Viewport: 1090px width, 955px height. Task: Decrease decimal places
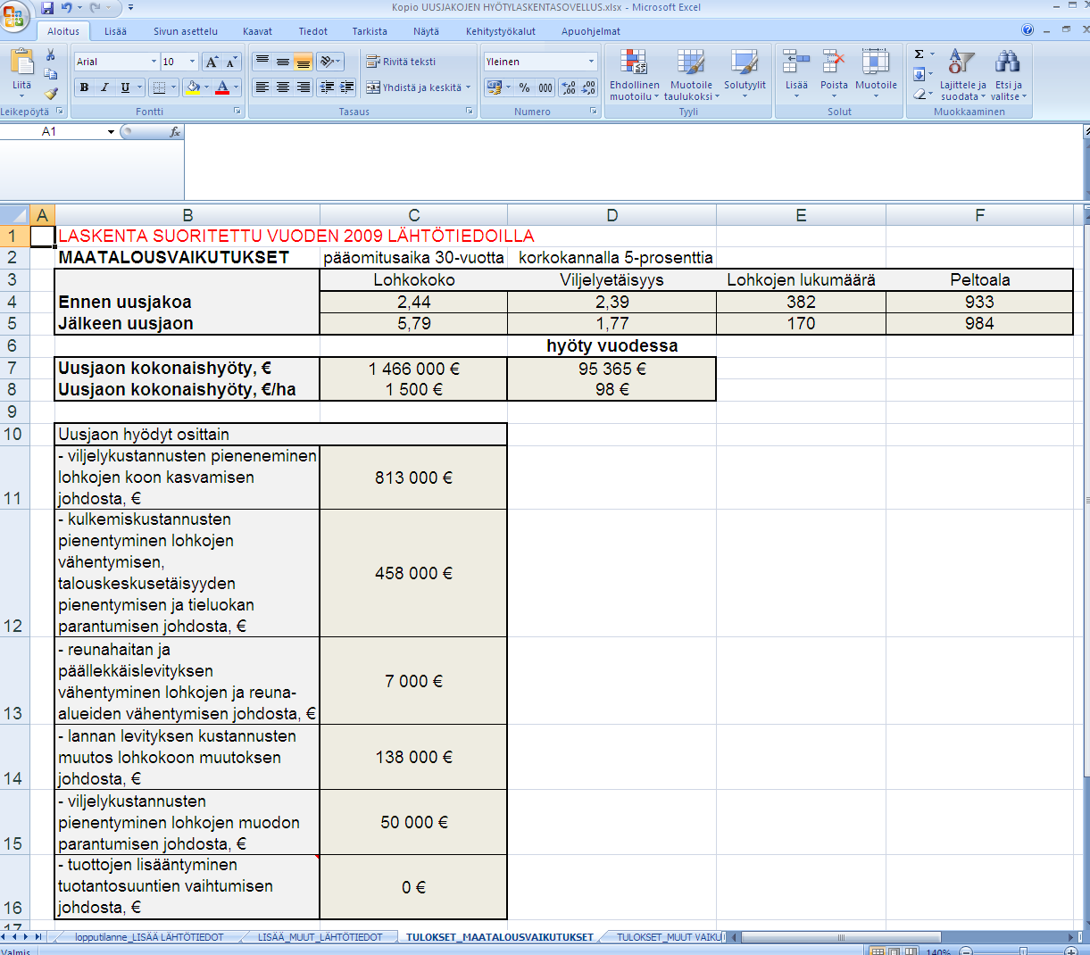coord(588,87)
